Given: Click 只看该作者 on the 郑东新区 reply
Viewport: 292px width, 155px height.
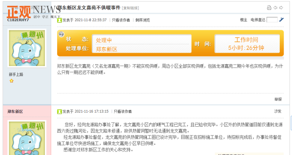Looking at the screenshot, I should [x=123, y=111].
